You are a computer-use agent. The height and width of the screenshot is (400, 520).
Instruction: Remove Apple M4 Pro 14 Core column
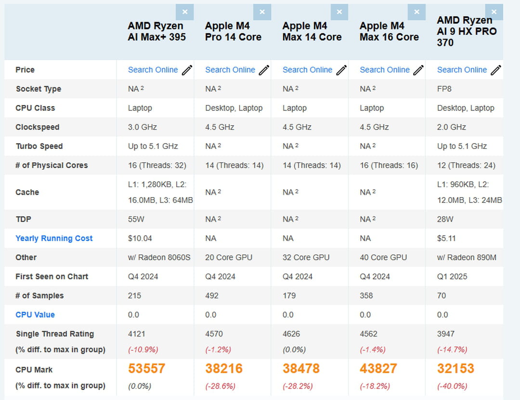tap(262, 12)
